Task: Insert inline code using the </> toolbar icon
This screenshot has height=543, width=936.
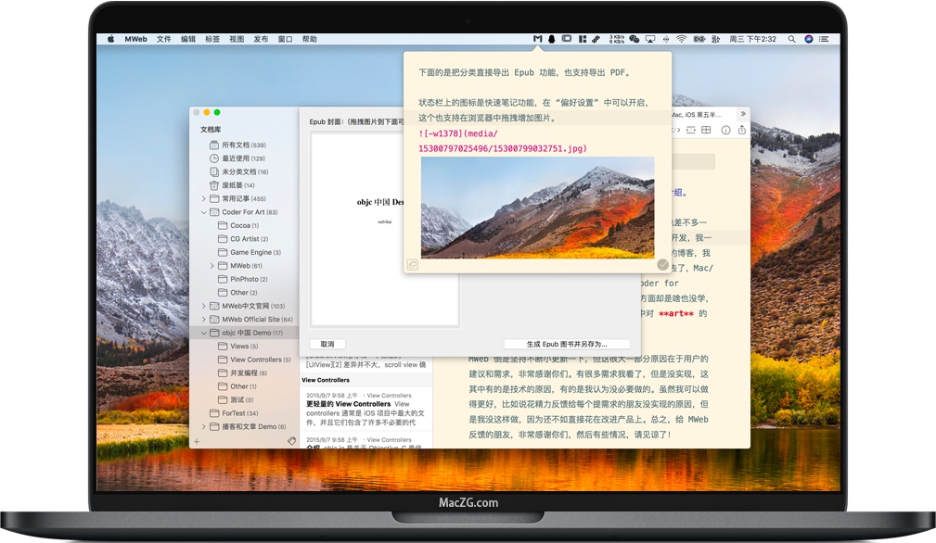Action: [675, 130]
